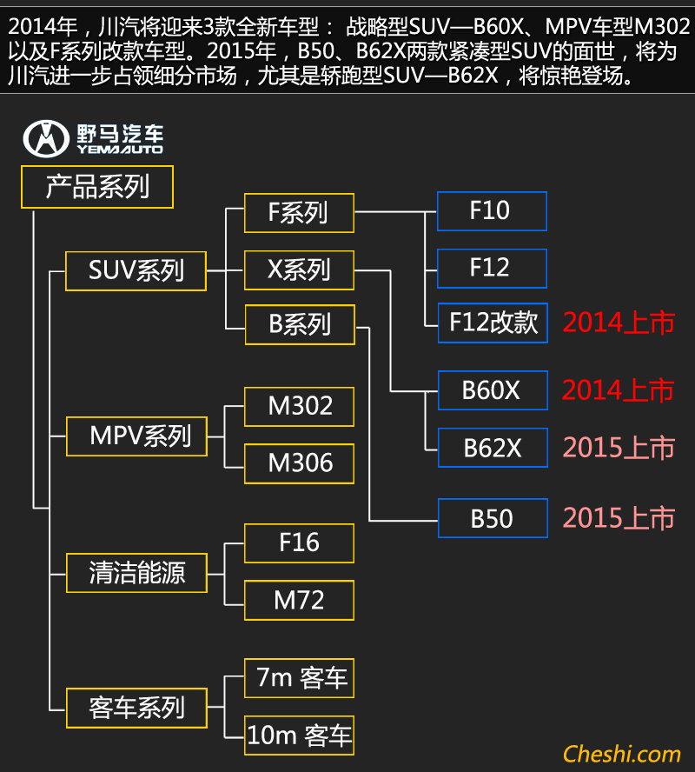Select the B50 model box
This screenshot has height=772, width=695.
pyautogui.click(x=493, y=518)
